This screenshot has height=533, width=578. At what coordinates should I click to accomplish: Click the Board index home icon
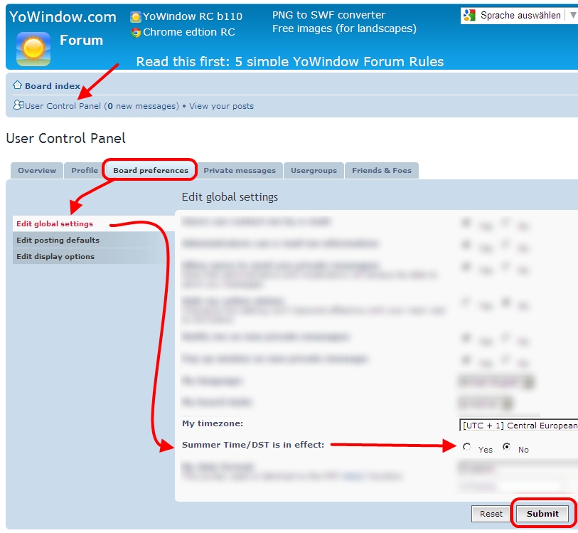tap(18, 85)
